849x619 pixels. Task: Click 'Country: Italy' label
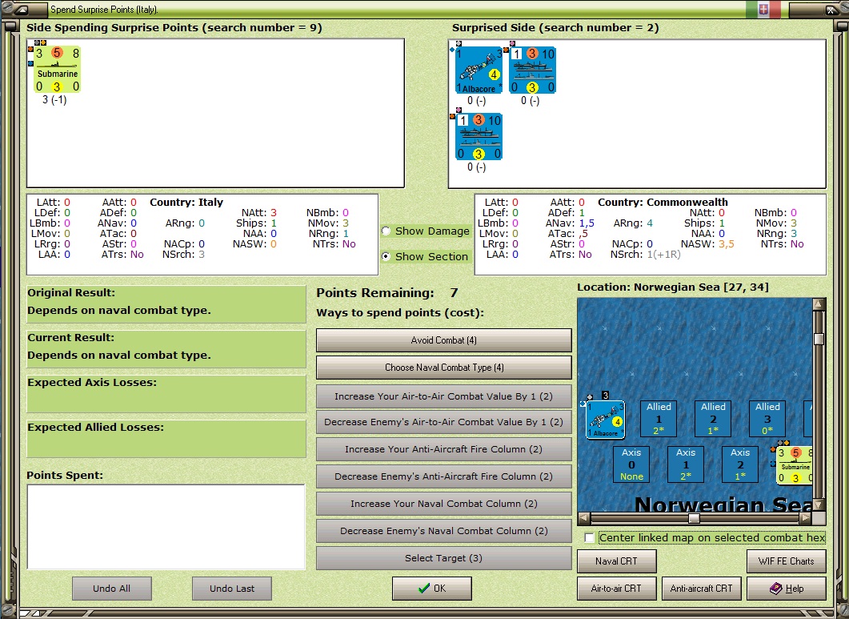coord(186,202)
